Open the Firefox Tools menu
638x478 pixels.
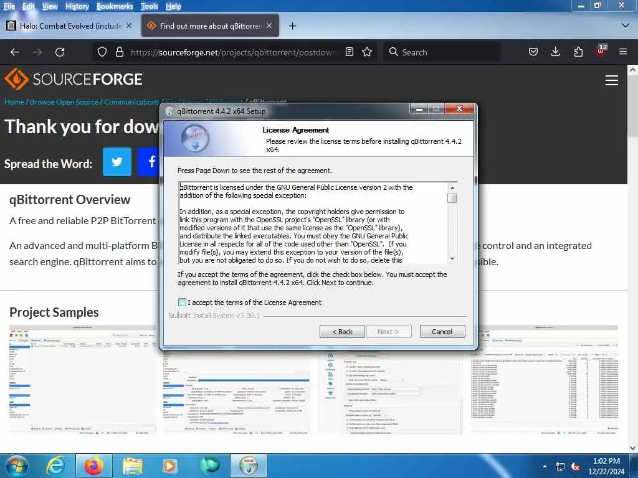tap(150, 6)
